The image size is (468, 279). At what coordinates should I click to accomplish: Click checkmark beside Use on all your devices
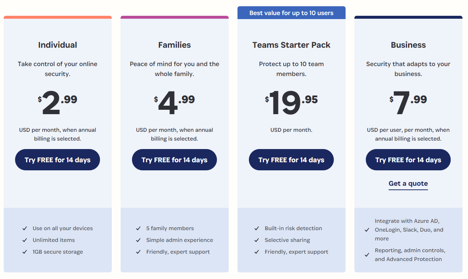25,228
